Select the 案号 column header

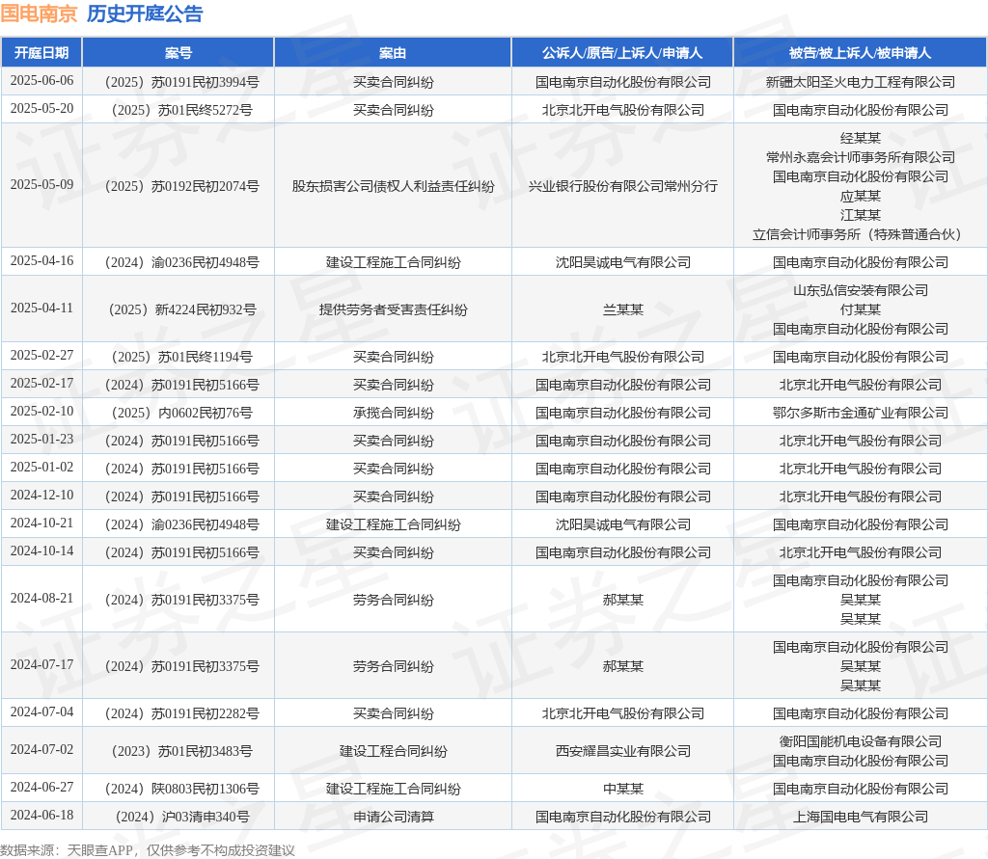click(178, 53)
